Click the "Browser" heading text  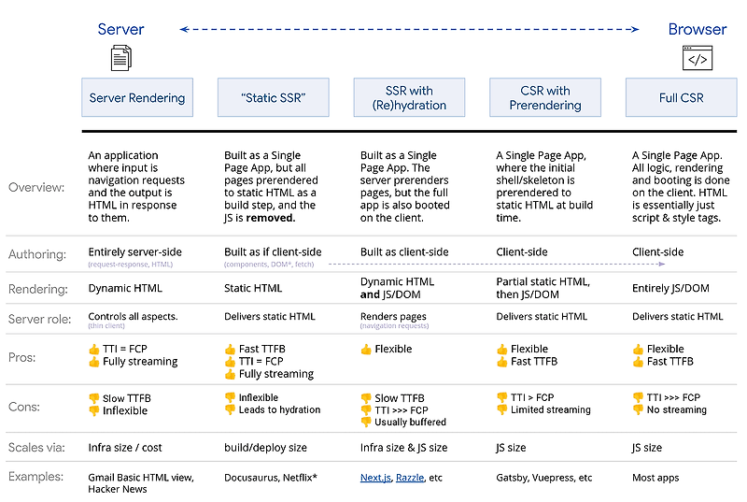[697, 29]
